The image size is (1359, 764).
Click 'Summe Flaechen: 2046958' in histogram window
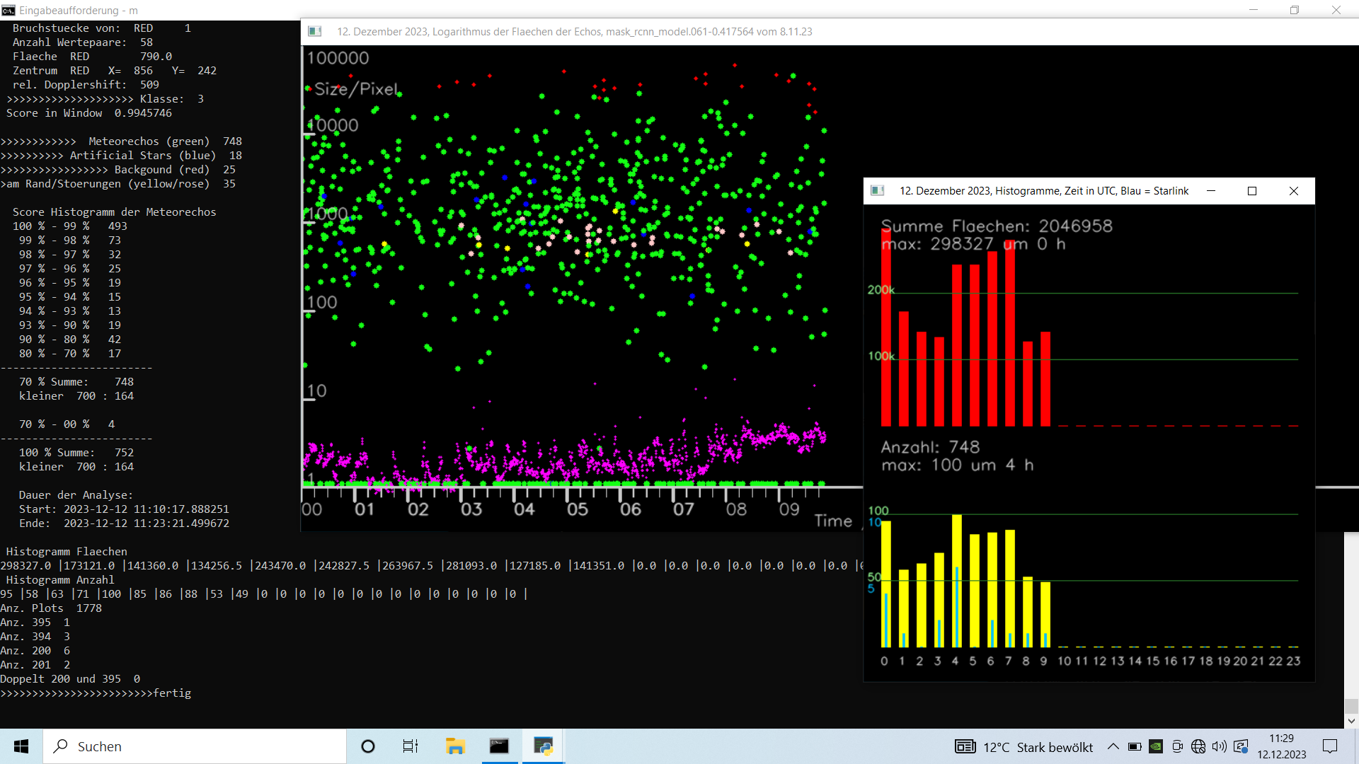point(997,226)
